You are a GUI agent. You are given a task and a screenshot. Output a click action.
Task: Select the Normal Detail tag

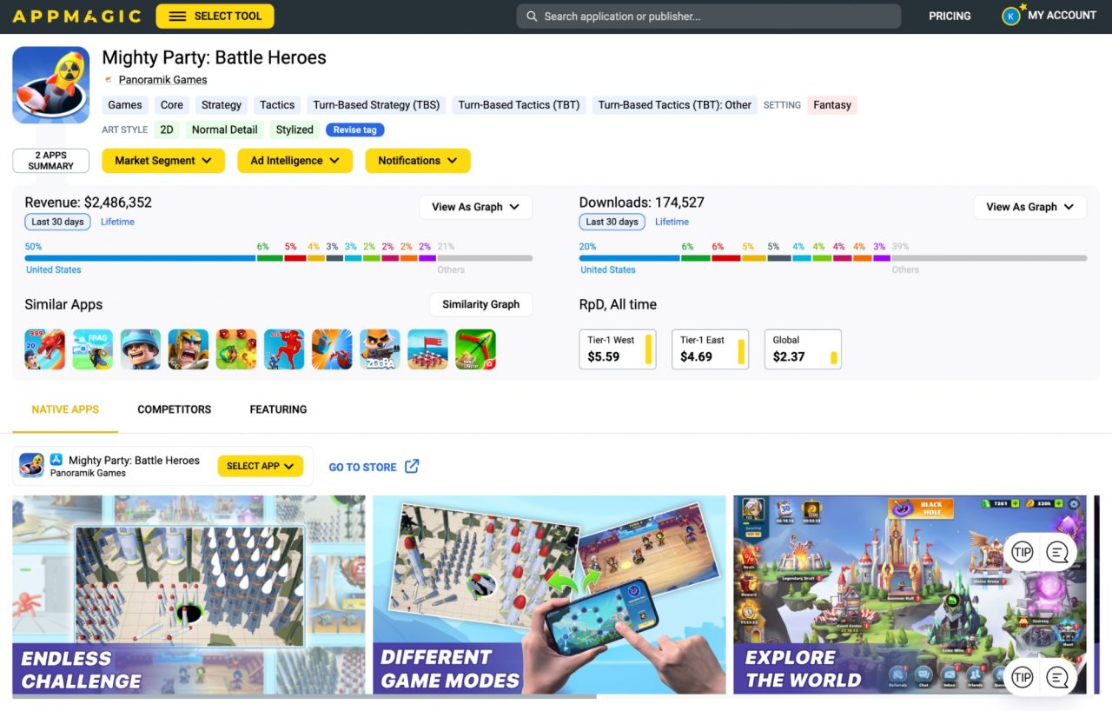coord(225,130)
